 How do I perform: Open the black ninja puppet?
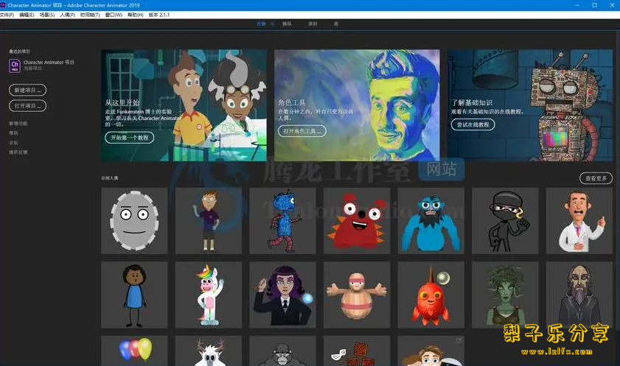coord(505,221)
